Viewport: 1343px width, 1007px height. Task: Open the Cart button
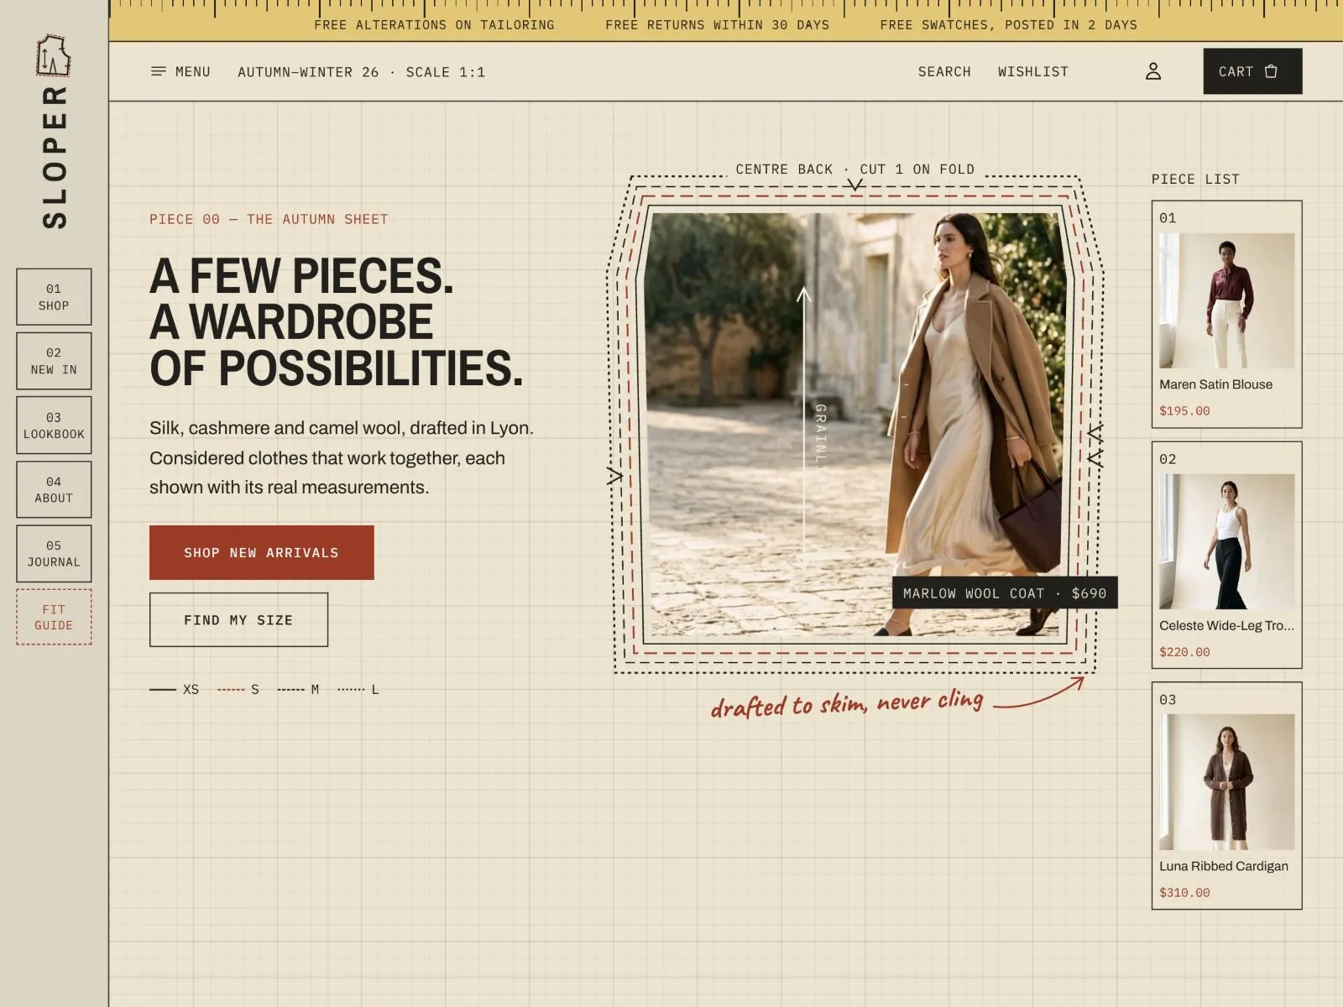(1252, 71)
